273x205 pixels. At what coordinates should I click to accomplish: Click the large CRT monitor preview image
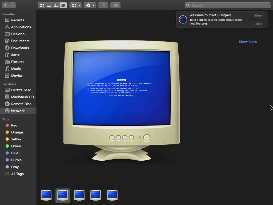click(122, 101)
